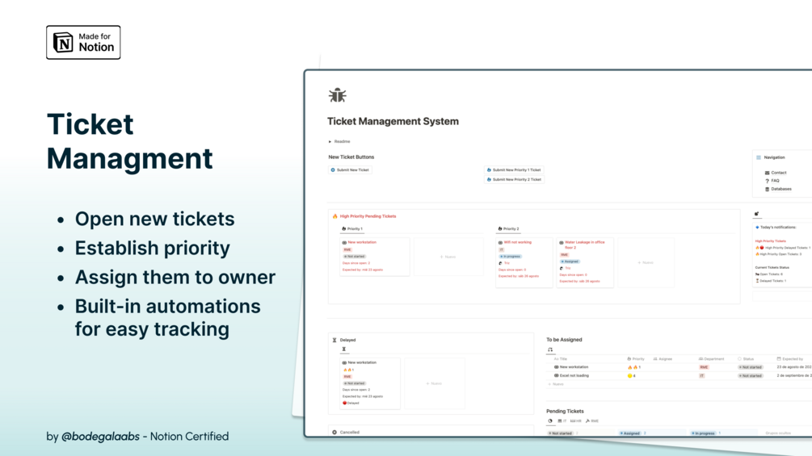Screen dimensions: 812x456
Task: Click the Status column header
Action: [x=746, y=359]
